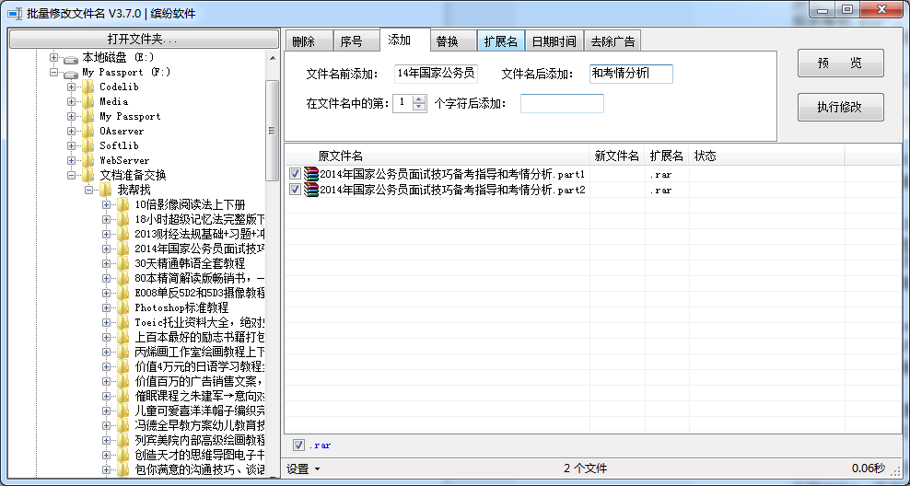Click the Softlib folder icon
910x486 pixels.
(87, 145)
